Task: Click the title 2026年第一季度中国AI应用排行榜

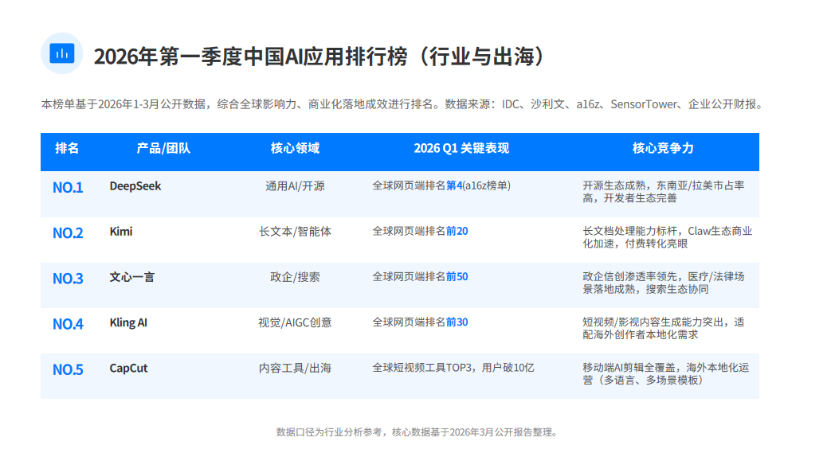Action: [319, 57]
